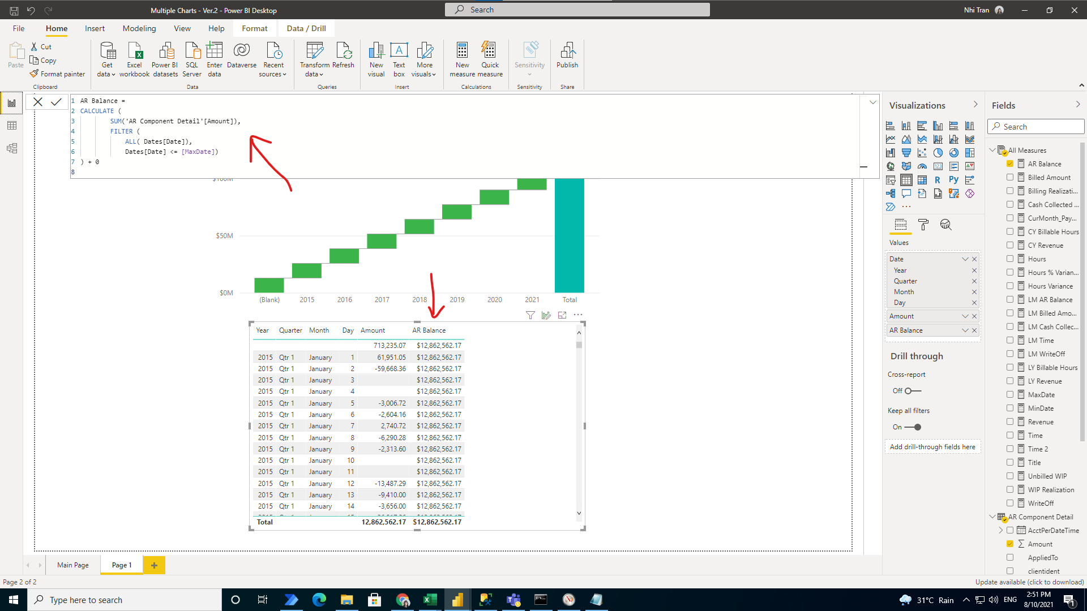Open the Data / Drill tab

(306, 28)
